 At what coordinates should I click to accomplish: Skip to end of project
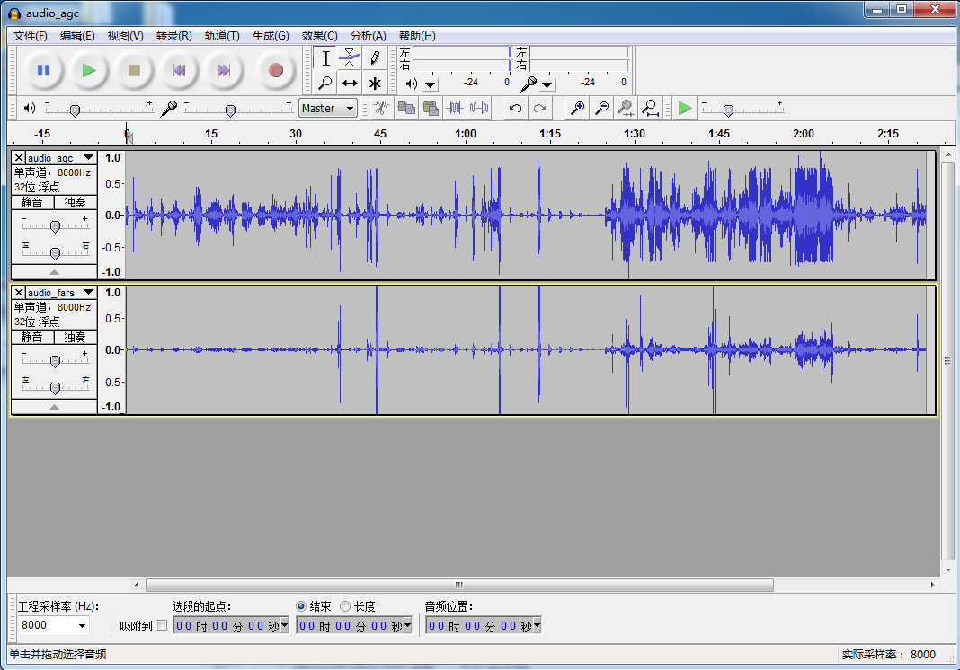click(x=224, y=70)
